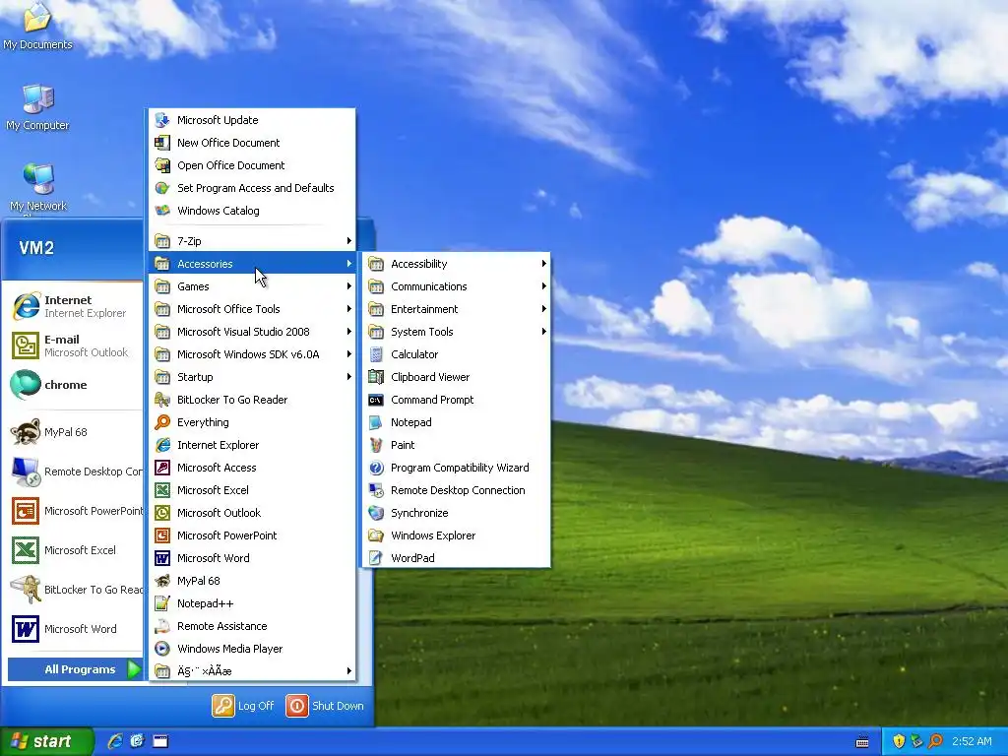Create a New Office Document
The width and height of the screenshot is (1008, 756).
click(x=252, y=143)
